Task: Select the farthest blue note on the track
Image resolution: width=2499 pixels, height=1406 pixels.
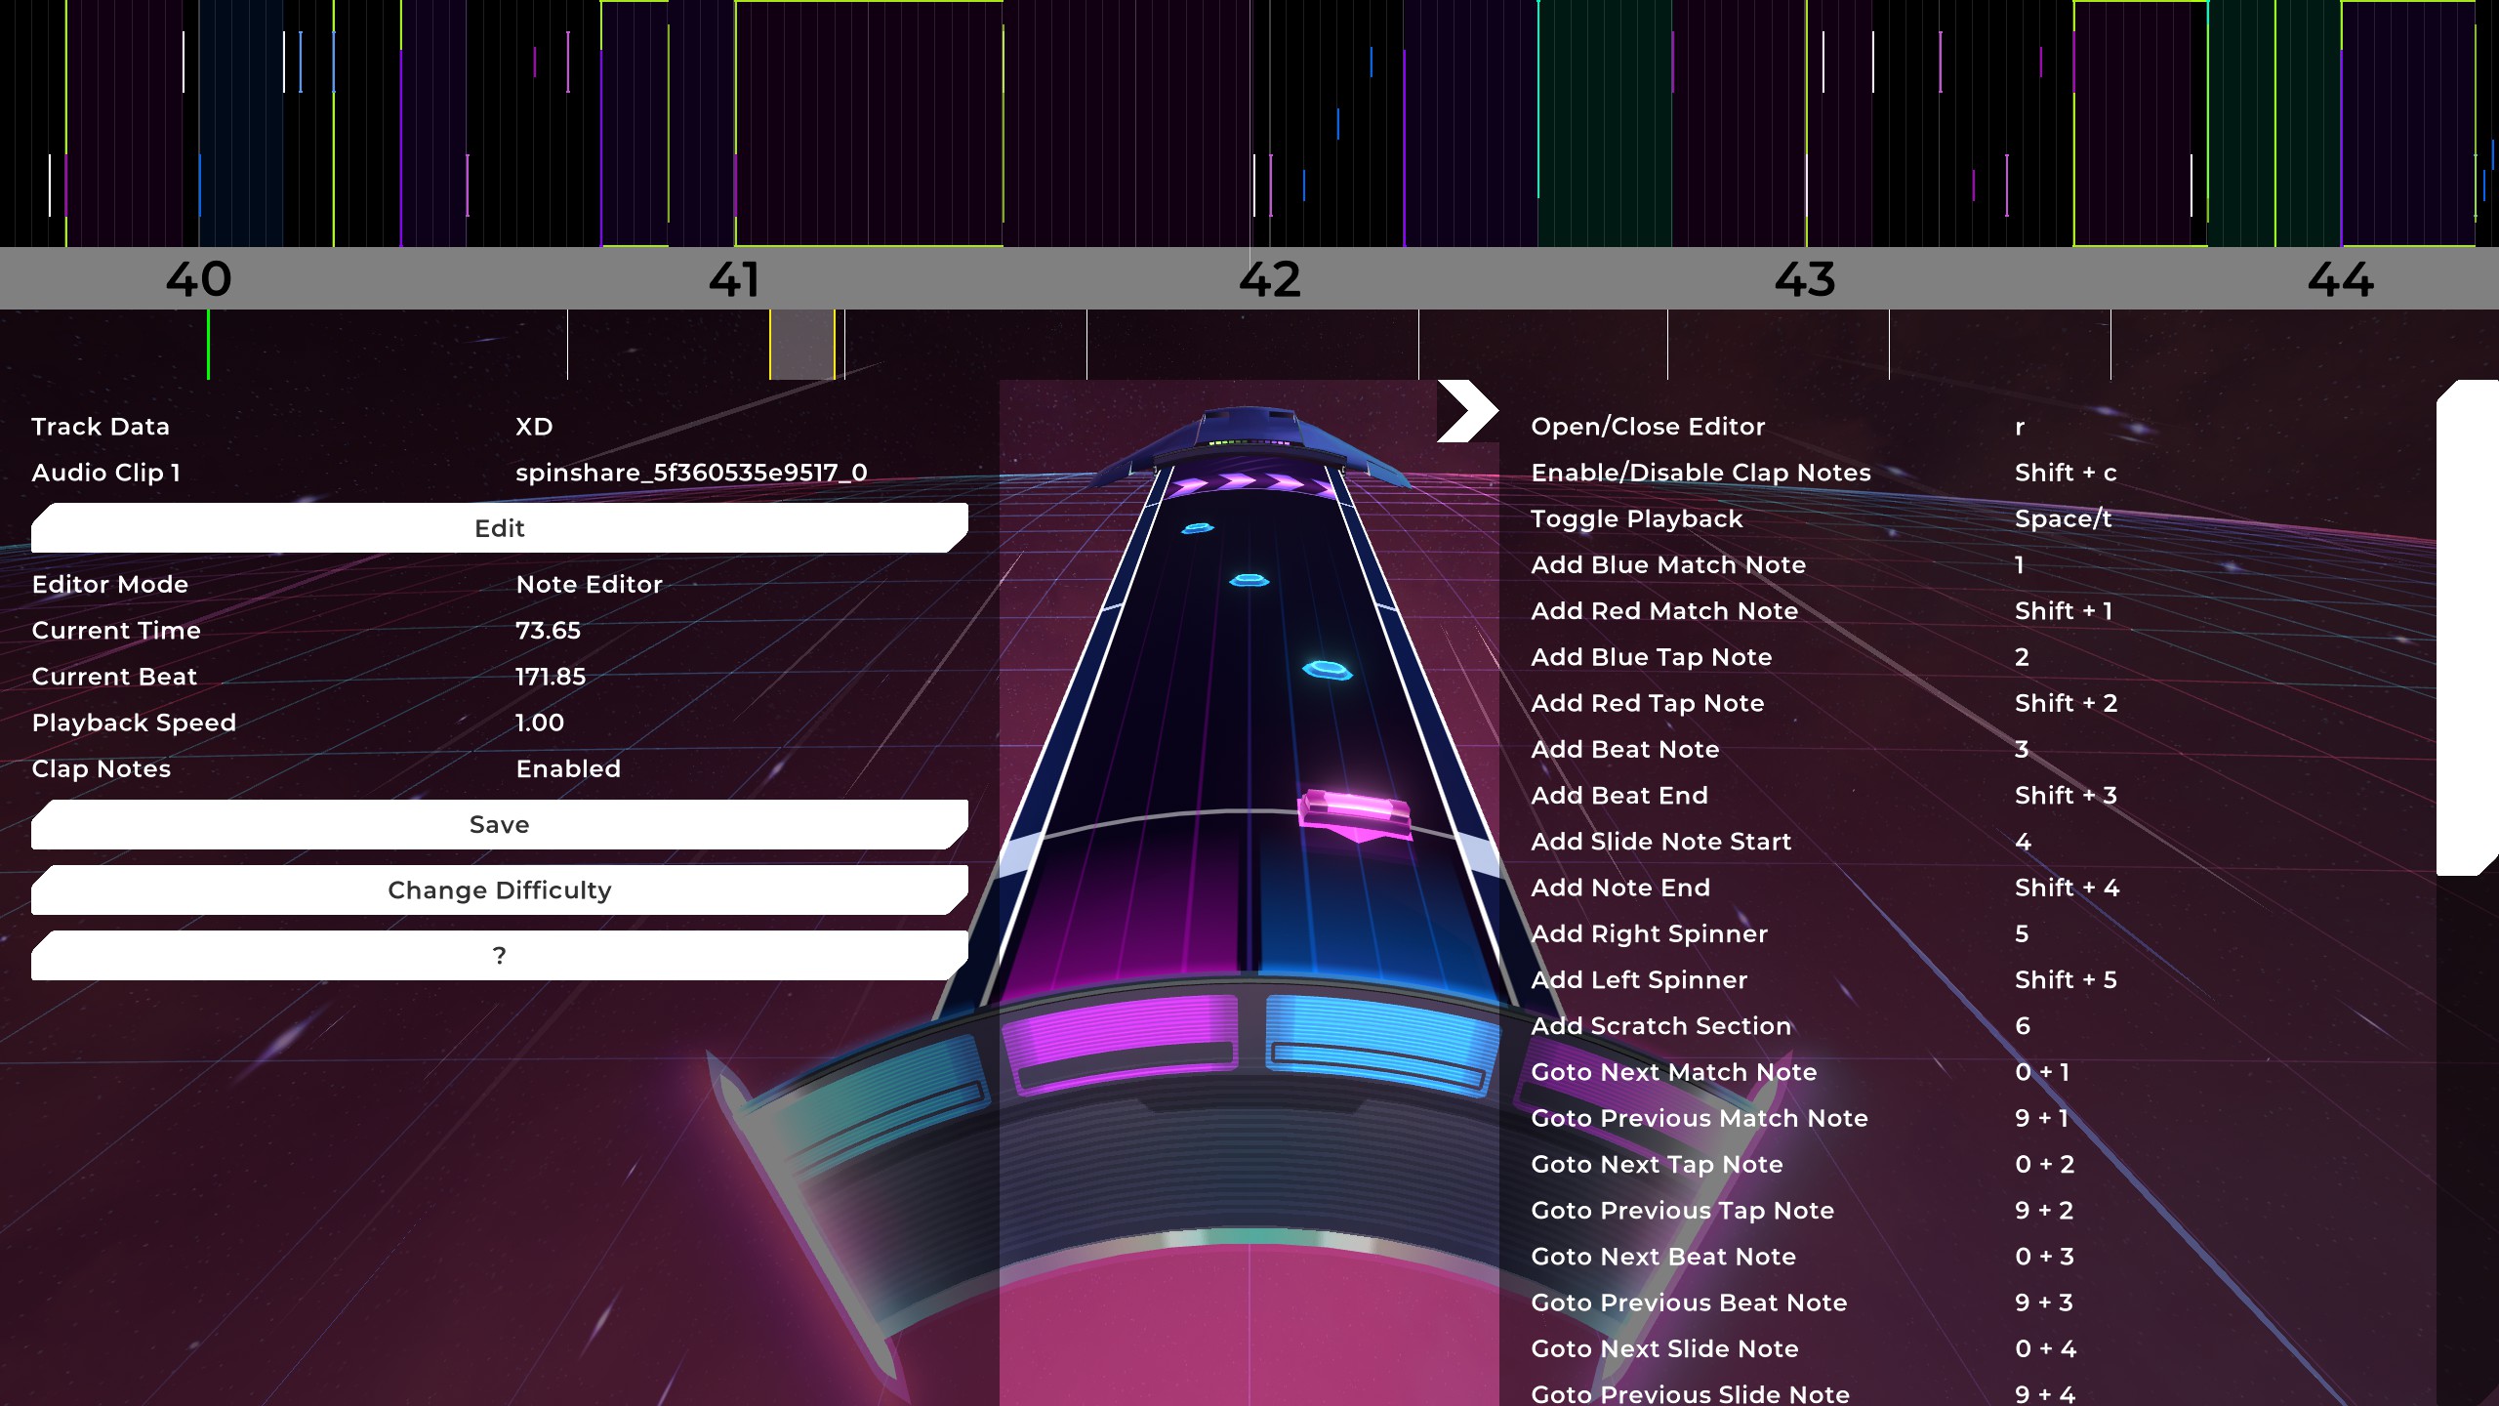Action: pos(1198,528)
